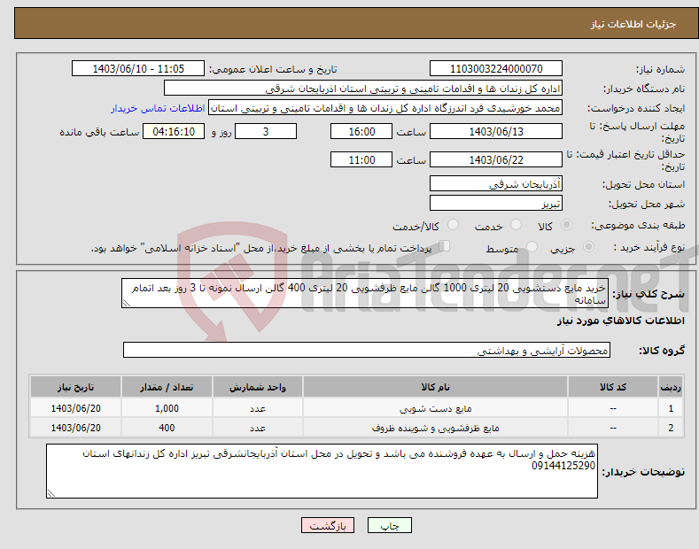Click the توضیحات خریدار notes textarea
Image resolution: width=699 pixels, height=549 pixels.
pyautogui.click(x=322, y=471)
